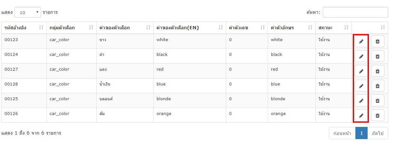
Task: Click the ถัดไป next page button
Action: pos(378,133)
